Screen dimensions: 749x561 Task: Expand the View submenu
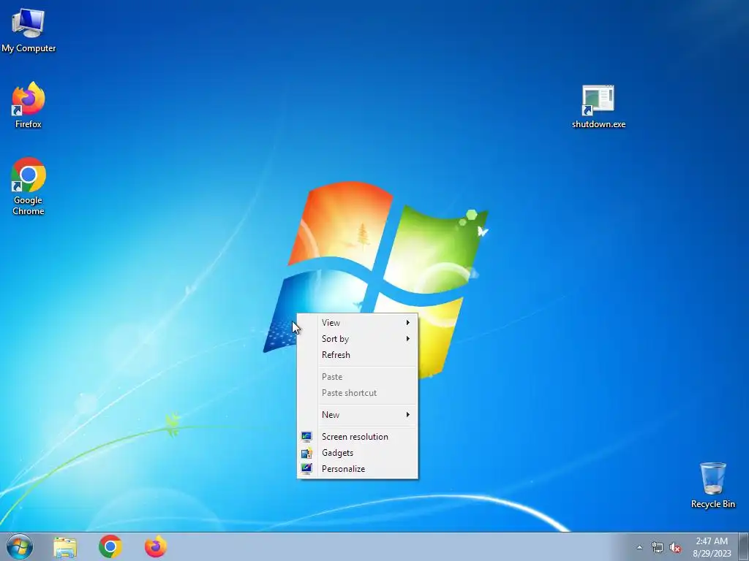[357, 322]
